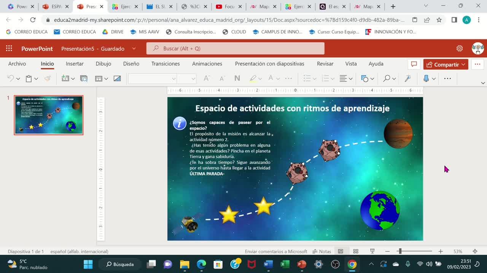The height and width of the screenshot is (273, 487).
Task: Toggle the Format Painter tool
Action: pos(47,78)
